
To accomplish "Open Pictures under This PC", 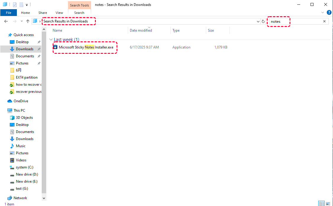I will (22, 153).
